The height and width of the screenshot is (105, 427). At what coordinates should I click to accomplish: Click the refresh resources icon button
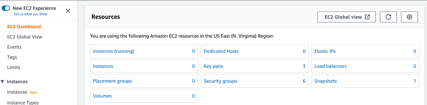click(x=388, y=17)
